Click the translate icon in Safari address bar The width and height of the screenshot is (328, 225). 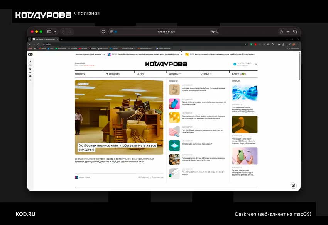pos(213,32)
